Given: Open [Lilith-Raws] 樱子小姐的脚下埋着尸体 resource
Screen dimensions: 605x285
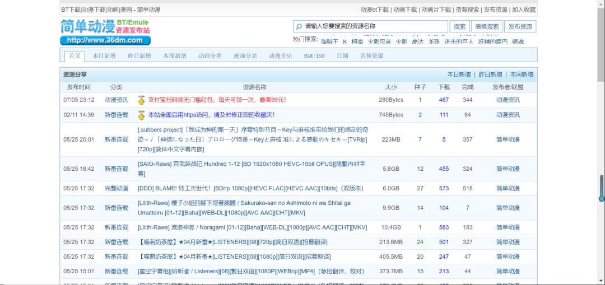Looking at the screenshot, I should pos(244,208).
